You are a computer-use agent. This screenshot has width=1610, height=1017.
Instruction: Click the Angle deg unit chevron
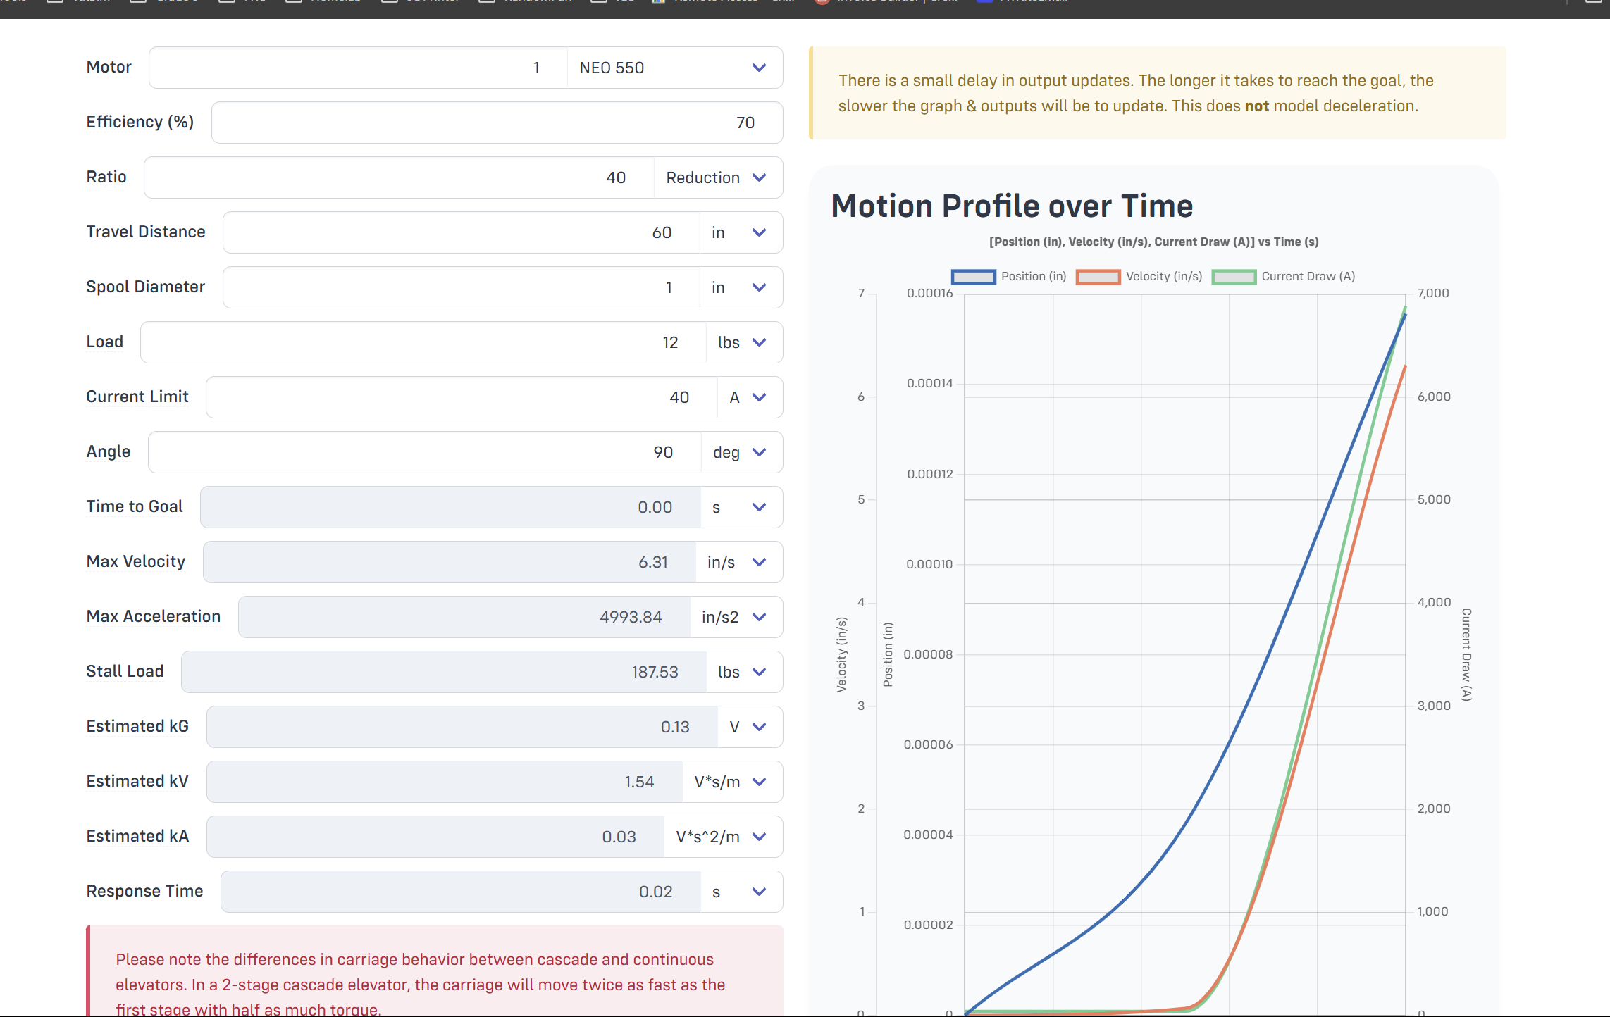click(x=758, y=452)
